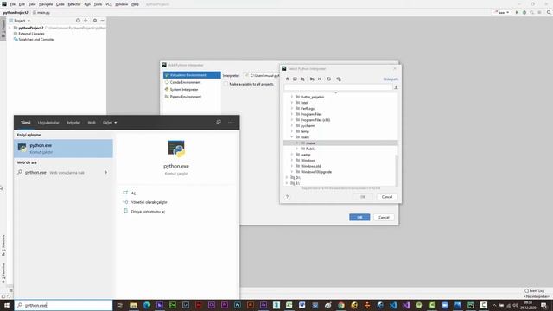Image resolution: width=553 pixels, height=311 pixels.
Task: Click python.exe best match result
Action: point(63,149)
